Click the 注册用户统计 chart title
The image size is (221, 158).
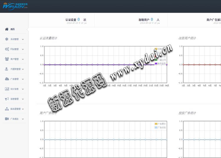click(x=187, y=38)
